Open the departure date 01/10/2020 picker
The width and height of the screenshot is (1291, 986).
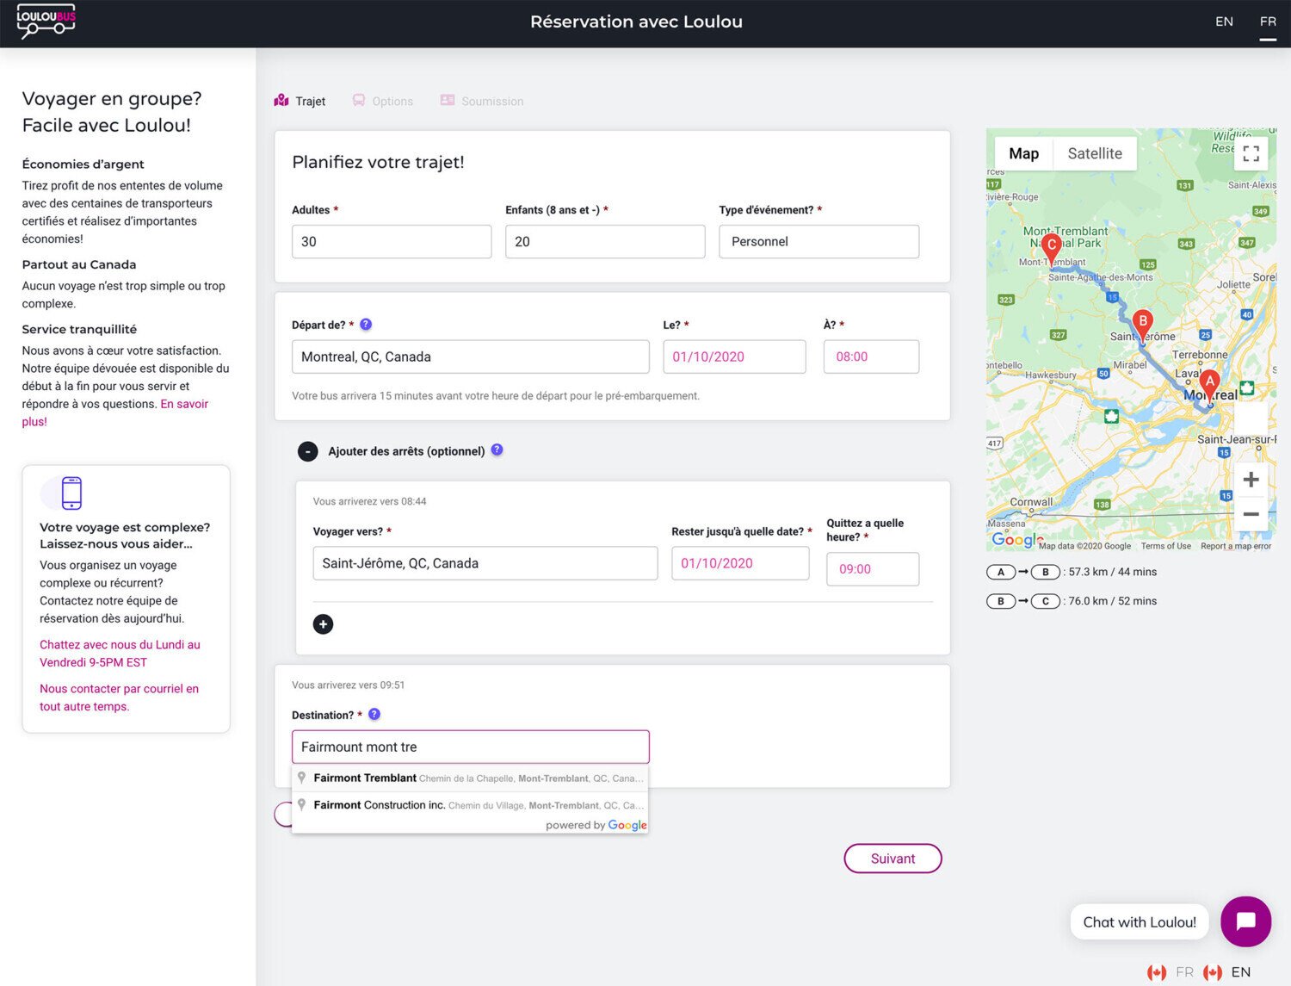pyautogui.click(x=734, y=357)
